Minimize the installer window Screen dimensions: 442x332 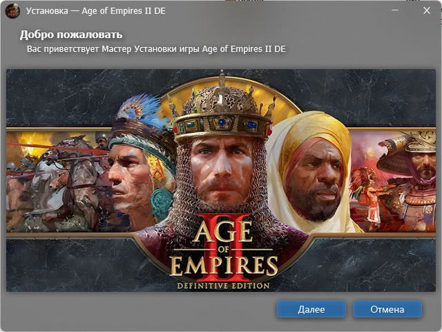(x=395, y=10)
